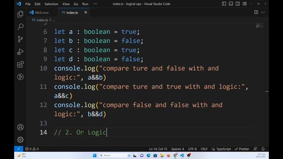Open Chrome from taskbar
Screen dimensions: 283x159
click(x=176, y=155)
